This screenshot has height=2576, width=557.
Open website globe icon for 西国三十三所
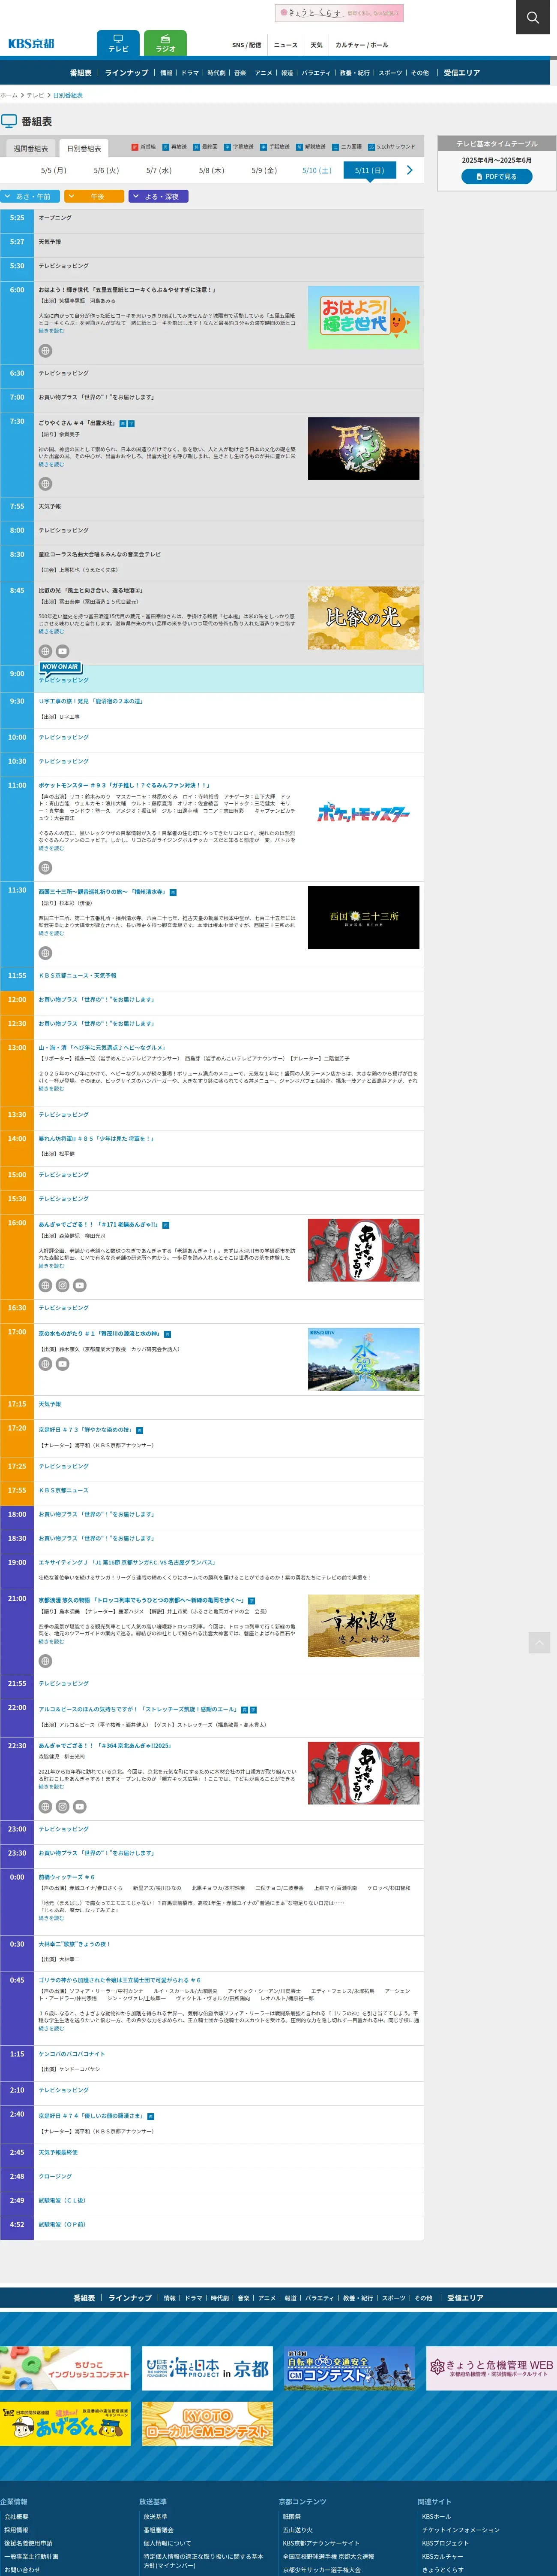(45, 954)
